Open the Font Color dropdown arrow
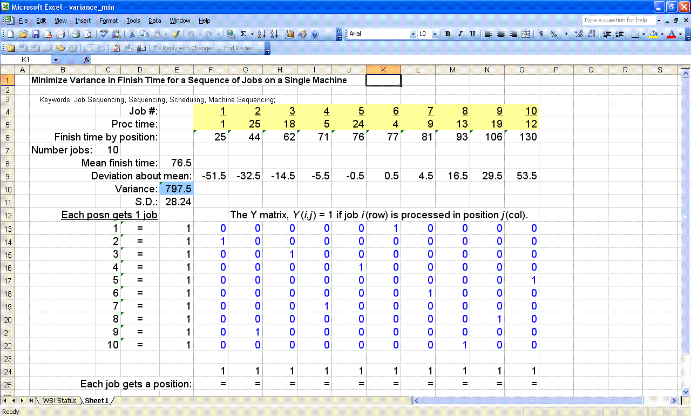The height and width of the screenshot is (416, 691). [x=680, y=34]
